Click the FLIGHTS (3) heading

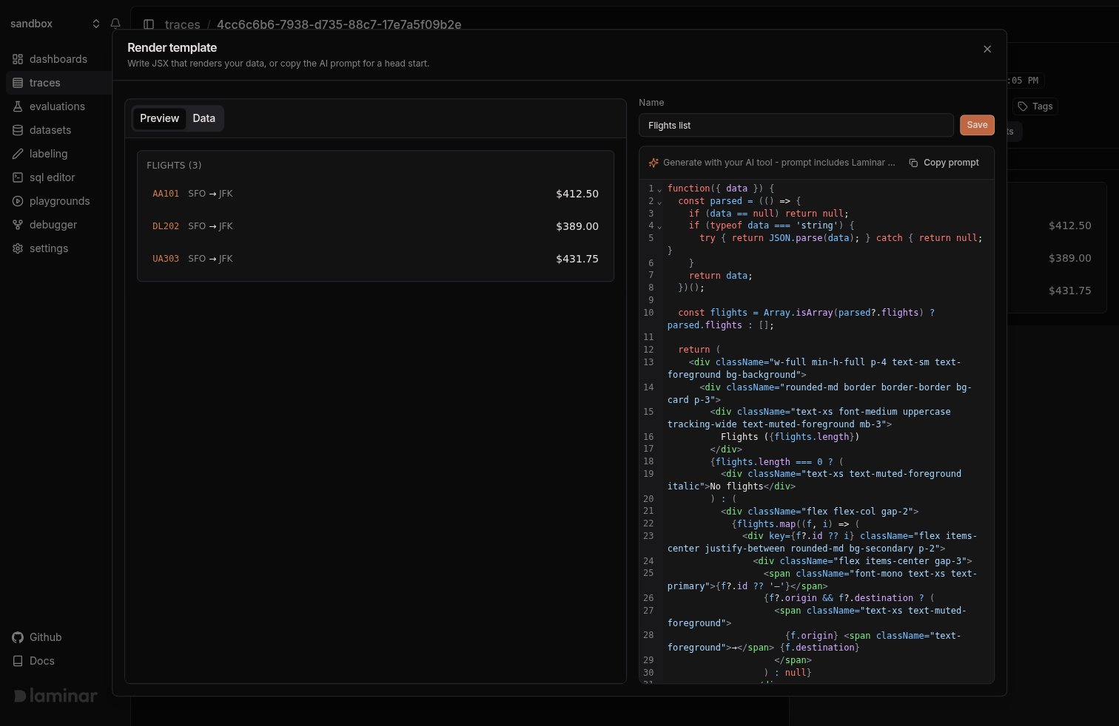174,166
